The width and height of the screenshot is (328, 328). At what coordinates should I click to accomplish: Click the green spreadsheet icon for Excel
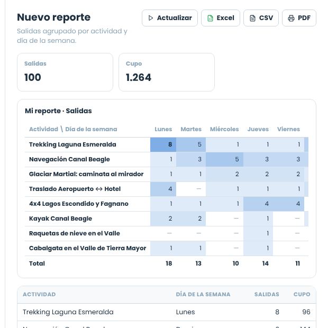[210, 18]
